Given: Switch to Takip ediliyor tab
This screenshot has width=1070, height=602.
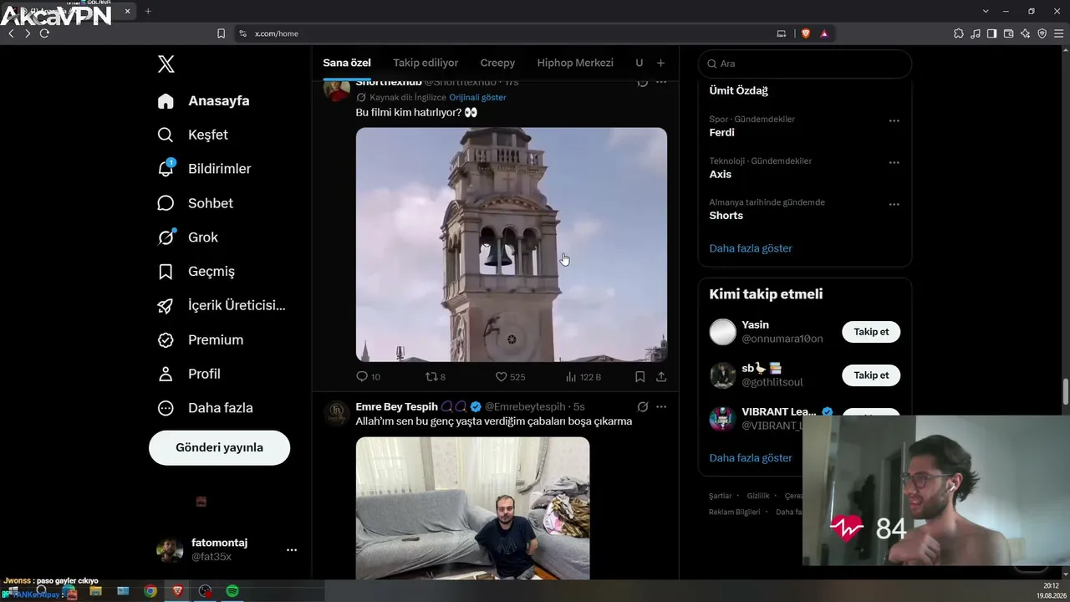Looking at the screenshot, I should 425,63.
